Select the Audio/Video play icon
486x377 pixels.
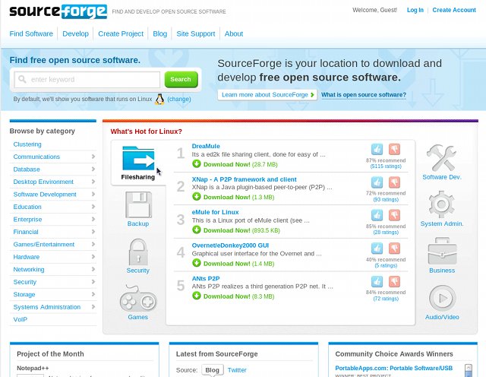pos(442,298)
